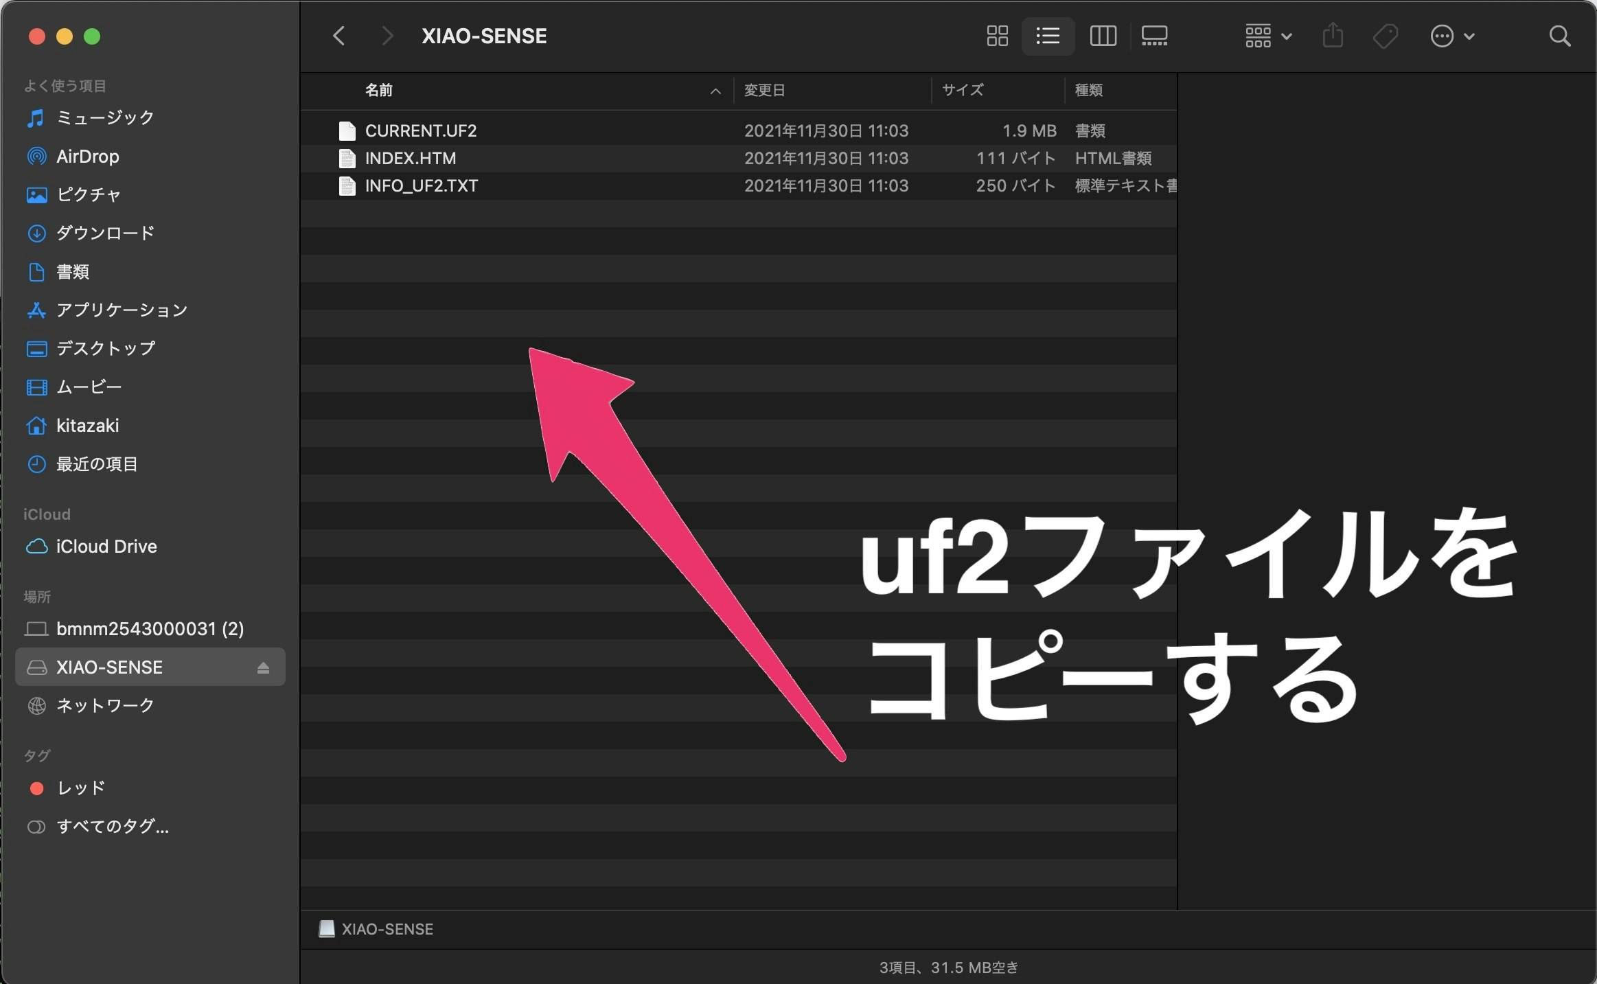
Task: Toggle sort direction arrow in name column
Action: coord(715,91)
